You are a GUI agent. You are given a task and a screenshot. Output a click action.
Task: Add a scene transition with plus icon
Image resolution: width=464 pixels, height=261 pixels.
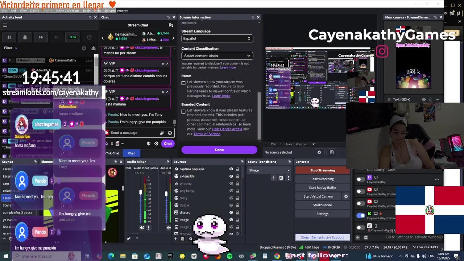[x=274, y=178]
